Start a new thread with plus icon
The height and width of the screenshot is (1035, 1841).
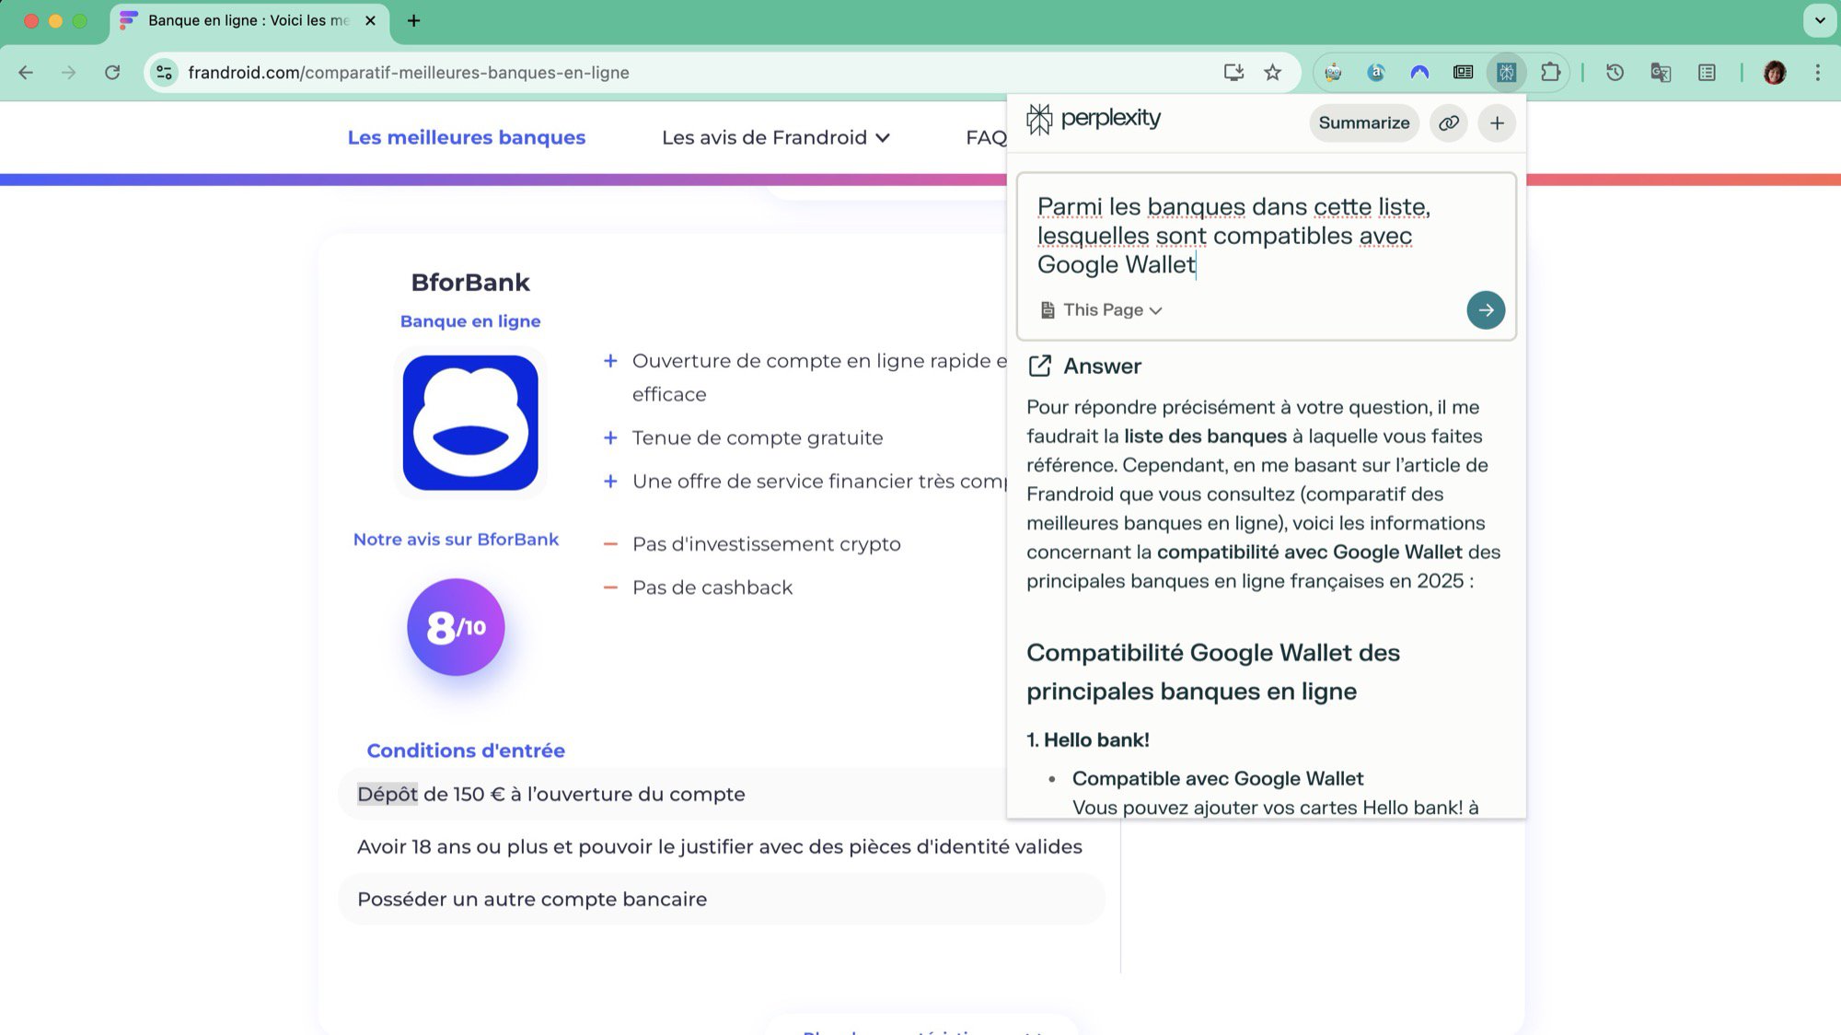coord(1497,122)
